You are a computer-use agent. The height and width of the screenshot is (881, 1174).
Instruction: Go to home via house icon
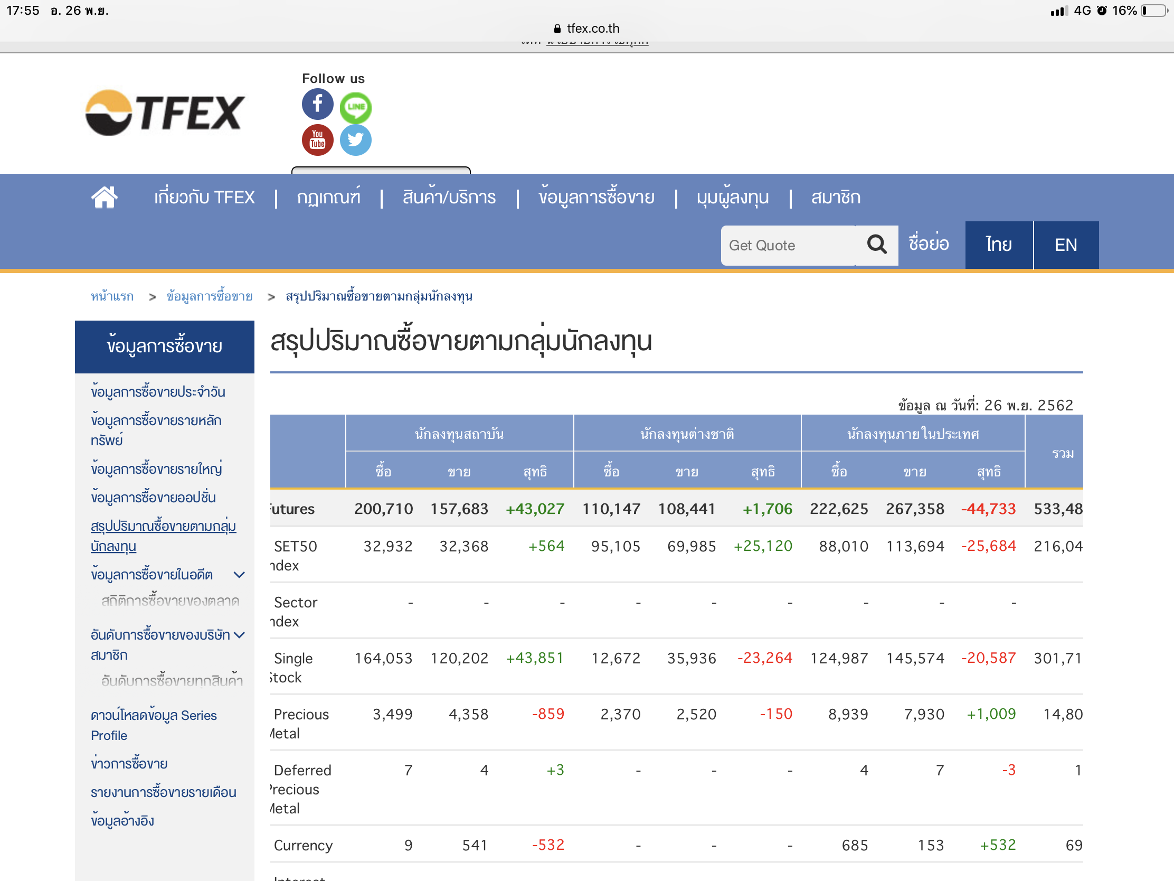pyautogui.click(x=105, y=197)
